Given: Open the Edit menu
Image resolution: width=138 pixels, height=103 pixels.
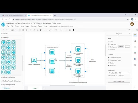Looking at the screenshot, I should pyautogui.click(x=12, y=26).
